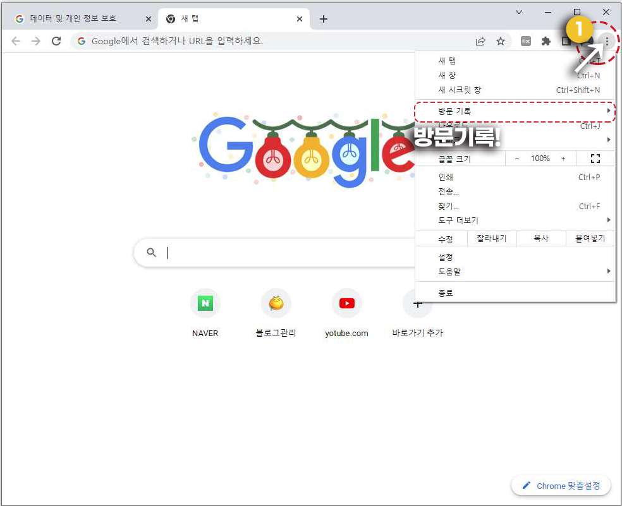Click Chrome 맞춤설정 button
The image size is (622, 506).
pos(561,486)
